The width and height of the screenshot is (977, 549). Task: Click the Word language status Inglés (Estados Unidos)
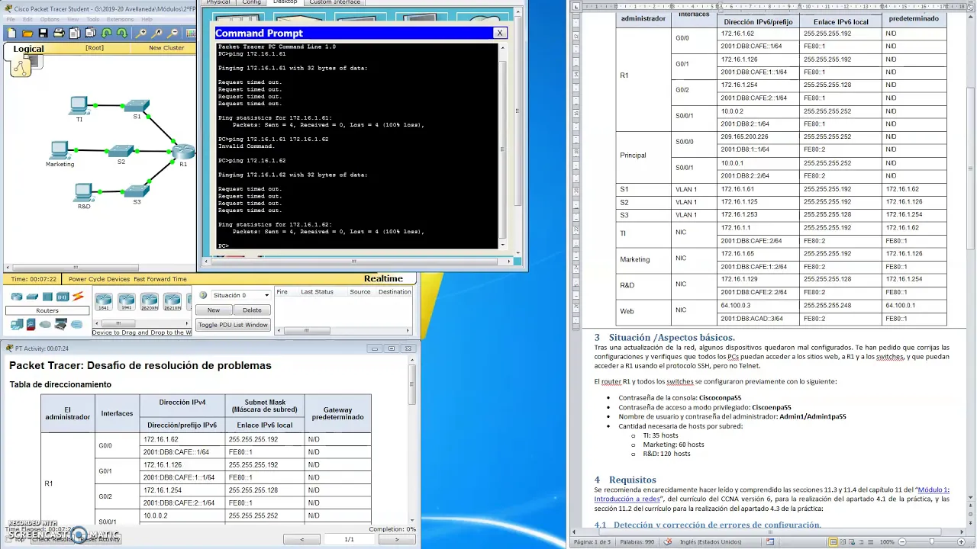click(709, 542)
